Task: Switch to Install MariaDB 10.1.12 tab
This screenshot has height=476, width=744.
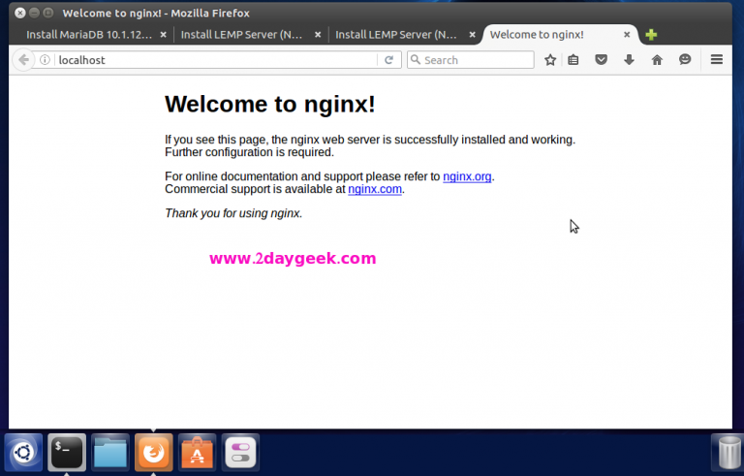Action: (x=88, y=35)
